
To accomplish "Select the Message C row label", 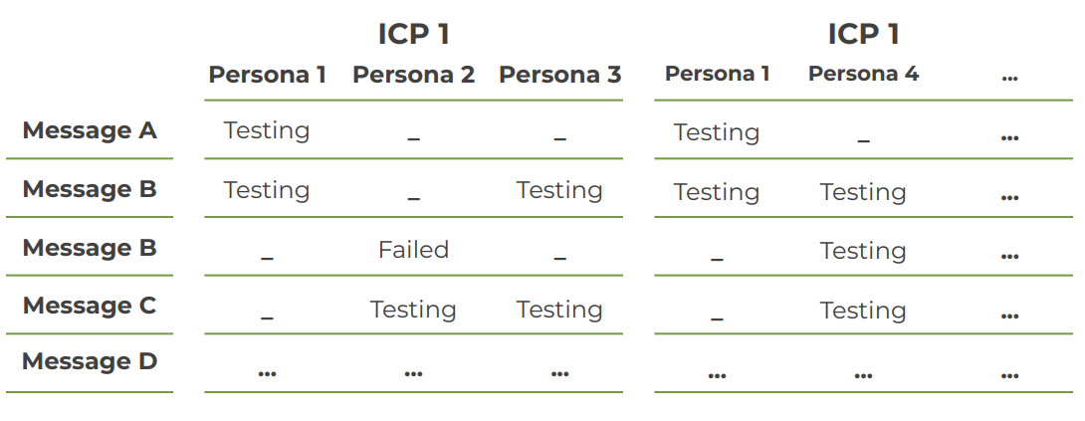I will tap(90, 306).
